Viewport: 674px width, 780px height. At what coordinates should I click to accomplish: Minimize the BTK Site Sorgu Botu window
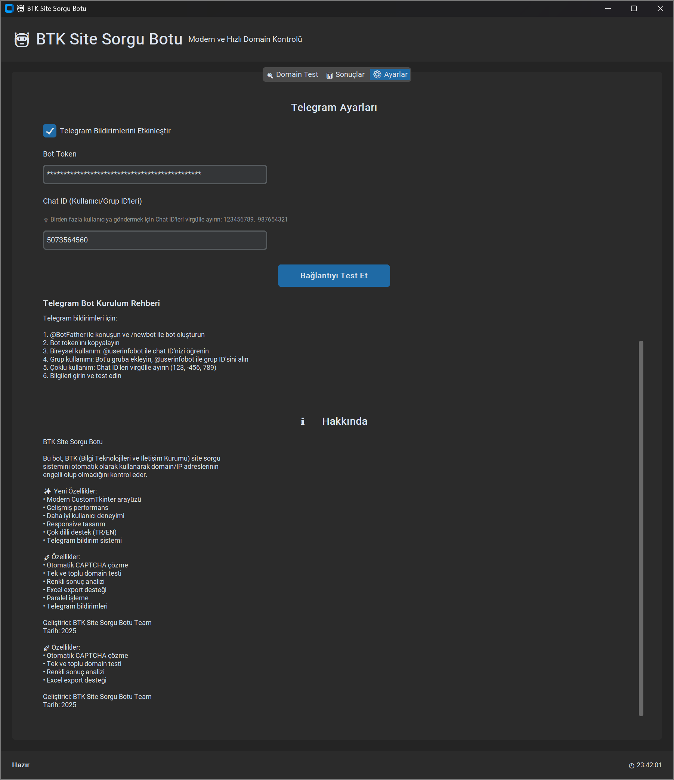[608, 8]
